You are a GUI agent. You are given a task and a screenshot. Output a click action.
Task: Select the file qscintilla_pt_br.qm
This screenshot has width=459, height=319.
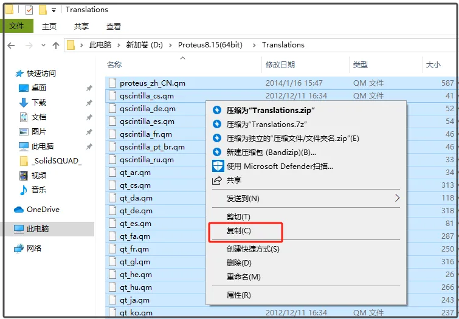(152, 147)
